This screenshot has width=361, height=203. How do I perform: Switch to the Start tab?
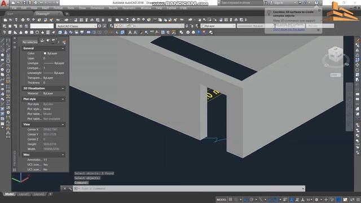(x=10, y=14)
